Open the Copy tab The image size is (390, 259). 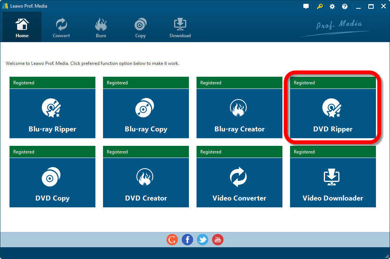pyautogui.click(x=140, y=28)
